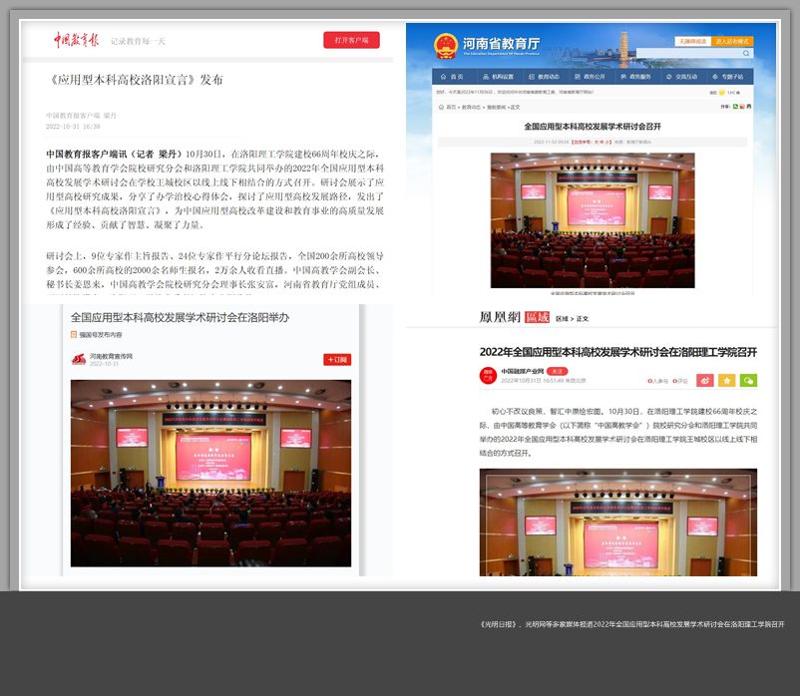The height and width of the screenshot is (696, 800).
Task: Open the 机构设置 navigation tab
Action: 499,77
